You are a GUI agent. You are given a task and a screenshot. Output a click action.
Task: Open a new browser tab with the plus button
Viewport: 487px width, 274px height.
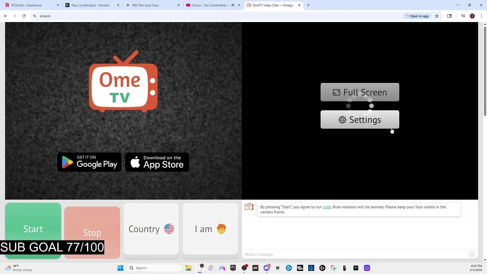pos(308,5)
